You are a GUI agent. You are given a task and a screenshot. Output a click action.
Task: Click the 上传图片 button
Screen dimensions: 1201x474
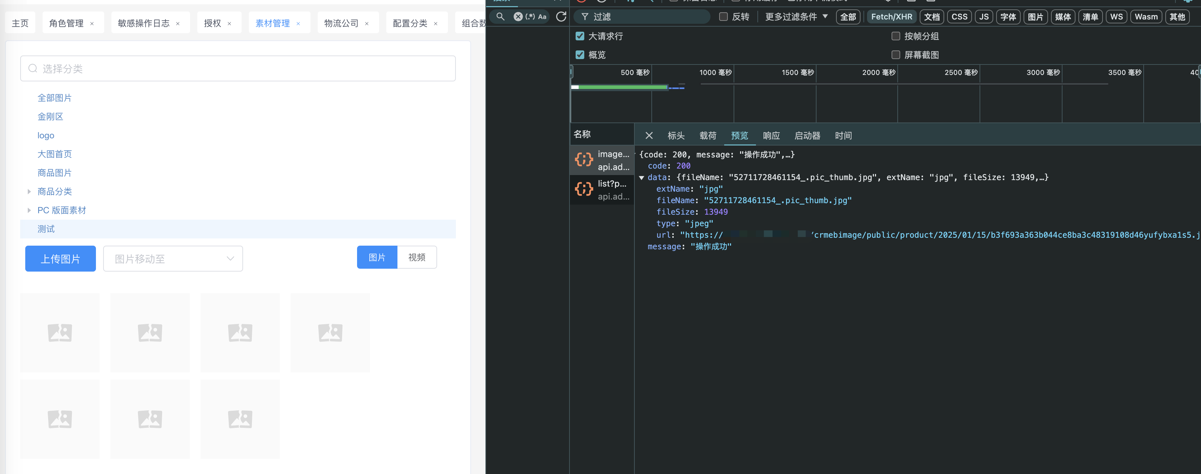[61, 258]
